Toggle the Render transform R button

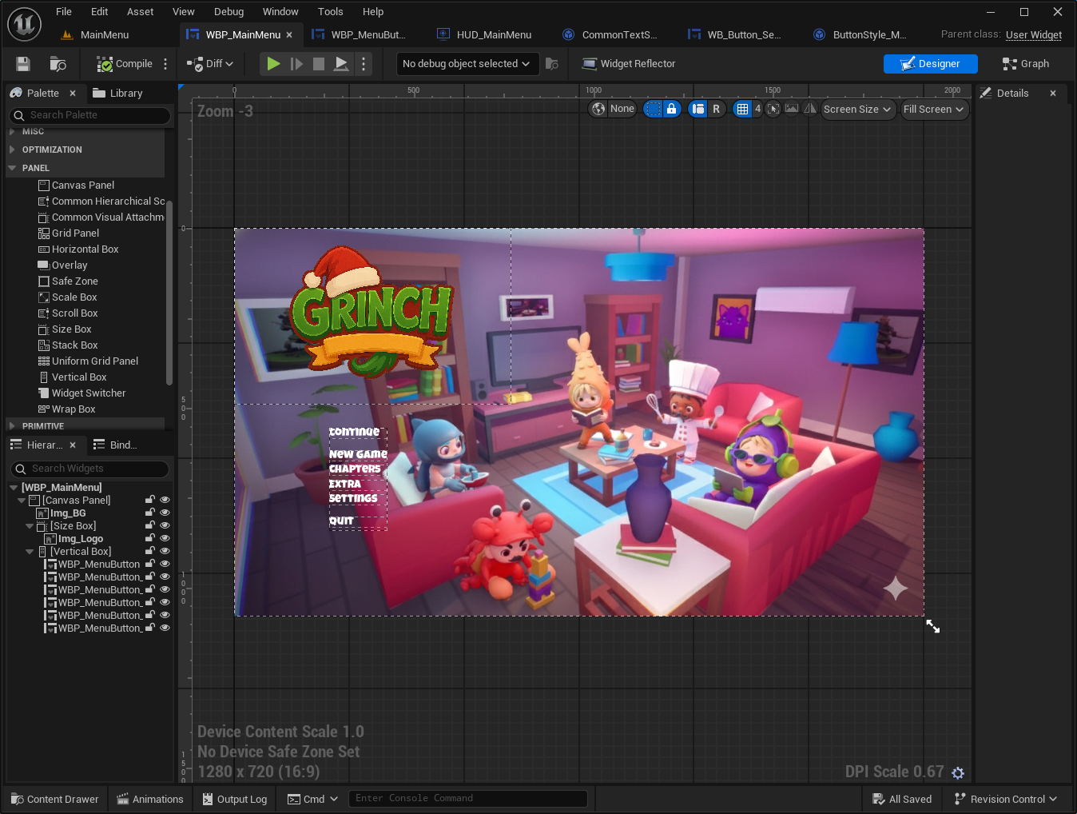point(717,109)
